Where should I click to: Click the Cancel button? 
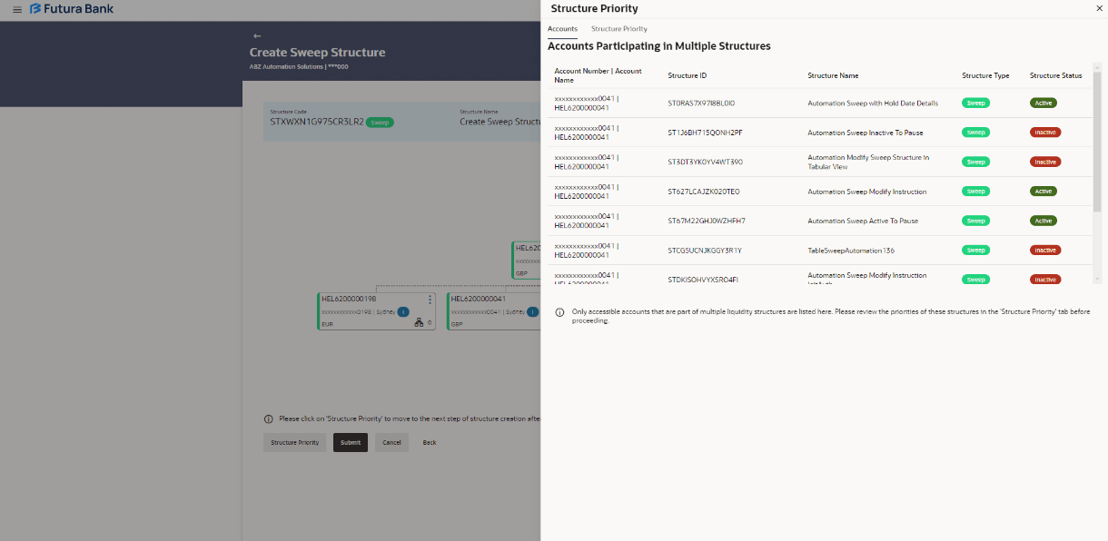[x=391, y=442]
